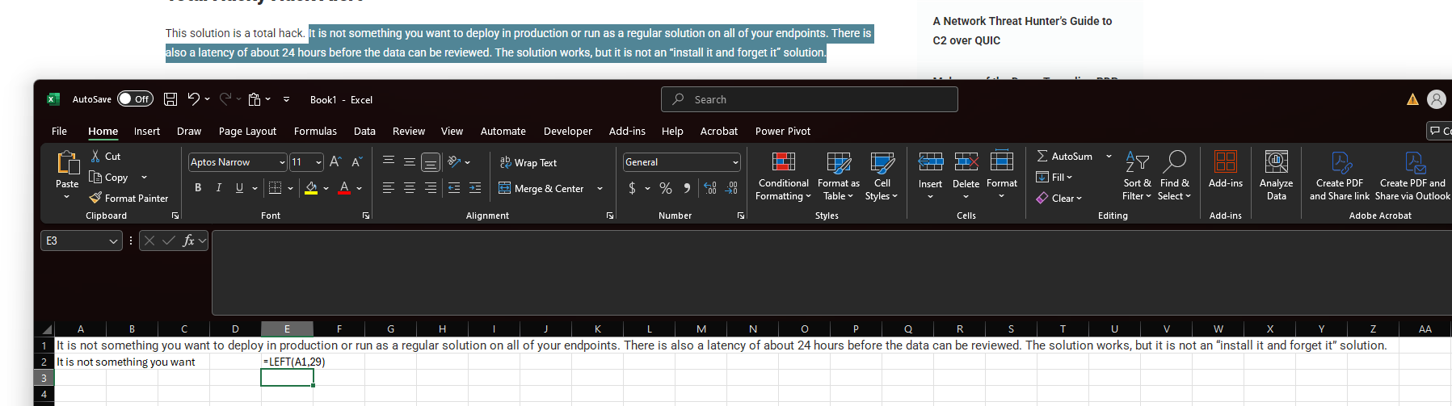Image resolution: width=1452 pixels, height=406 pixels.
Task: Open the Formulas ribbon tab
Action: click(315, 131)
